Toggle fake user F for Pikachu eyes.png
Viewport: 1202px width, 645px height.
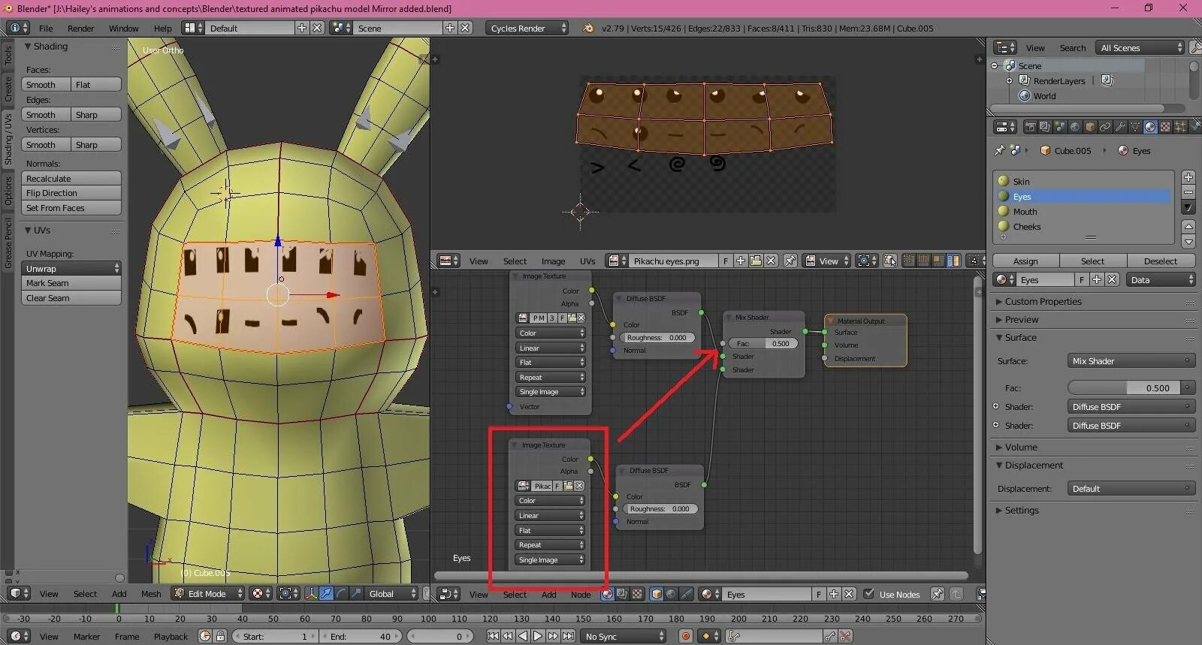click(x=726, y=261)
